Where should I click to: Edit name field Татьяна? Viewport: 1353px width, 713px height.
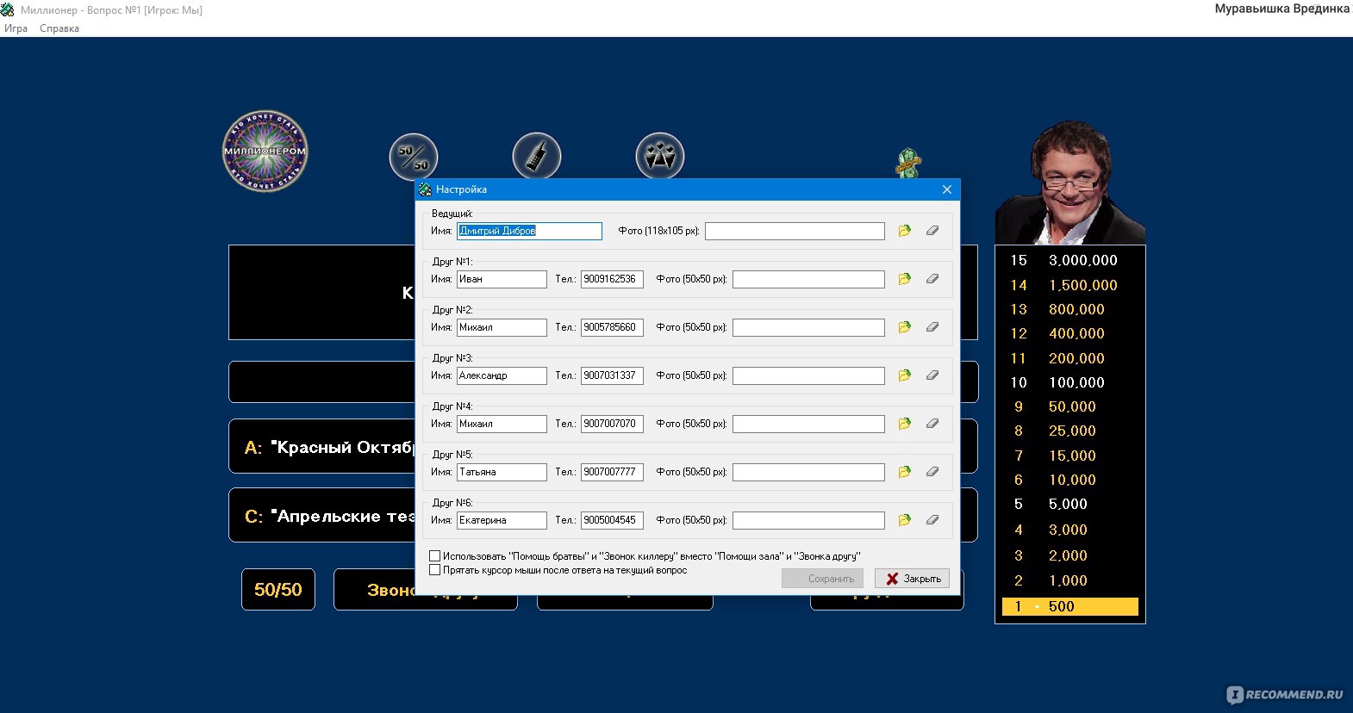pyautogui.click(x=502, y=472)
